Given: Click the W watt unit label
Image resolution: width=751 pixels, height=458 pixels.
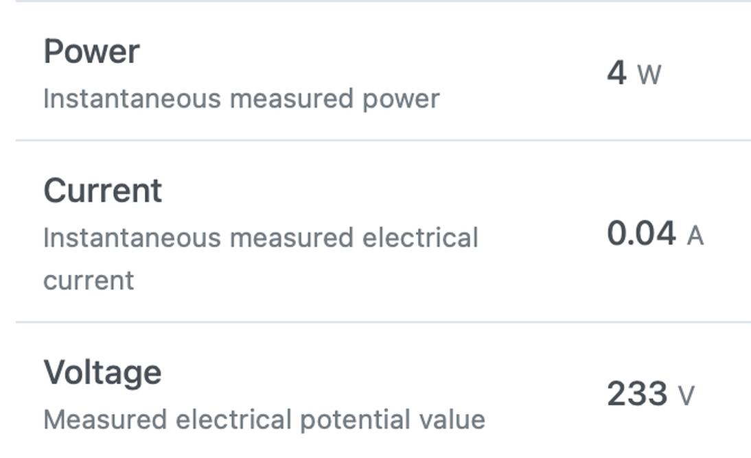Looking at the screenshot, I should coord(649,75).
